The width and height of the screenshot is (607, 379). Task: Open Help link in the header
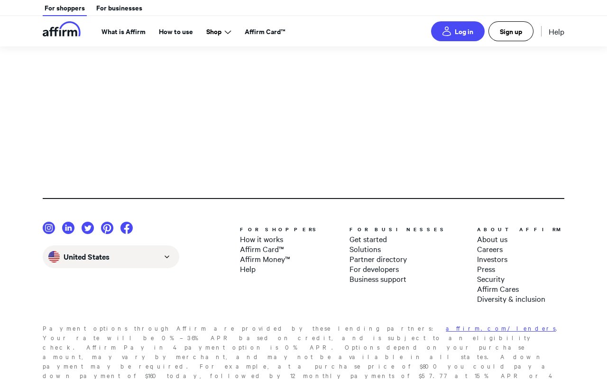(556, 32)
